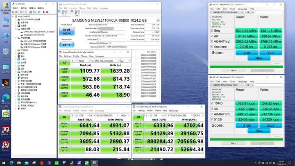Collapse the song-Code10 root node in Device Manager
This screenshot has height=166, width=295.
coord(13,16)
